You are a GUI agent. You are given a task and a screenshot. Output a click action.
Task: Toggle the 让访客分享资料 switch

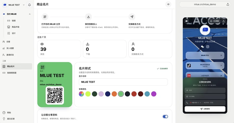(165, 116)
